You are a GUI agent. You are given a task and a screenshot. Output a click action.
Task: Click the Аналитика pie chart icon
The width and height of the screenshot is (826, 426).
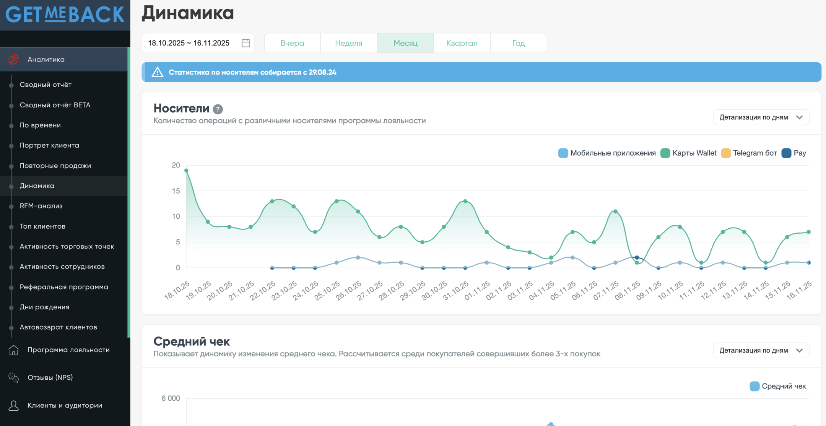pyautogui.click(x=14, y=59)
